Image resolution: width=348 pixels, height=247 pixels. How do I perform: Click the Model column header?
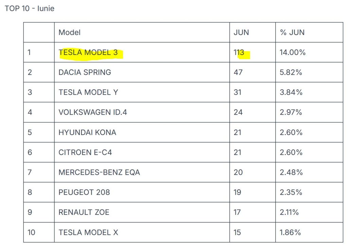click(x=69, y=33)
